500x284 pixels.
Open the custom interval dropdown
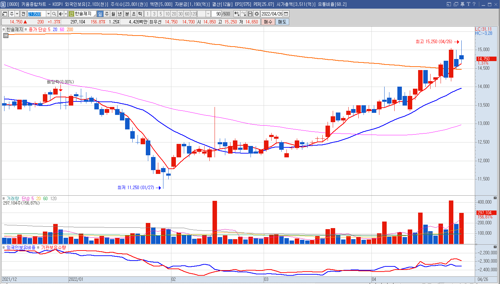(208, 14)
